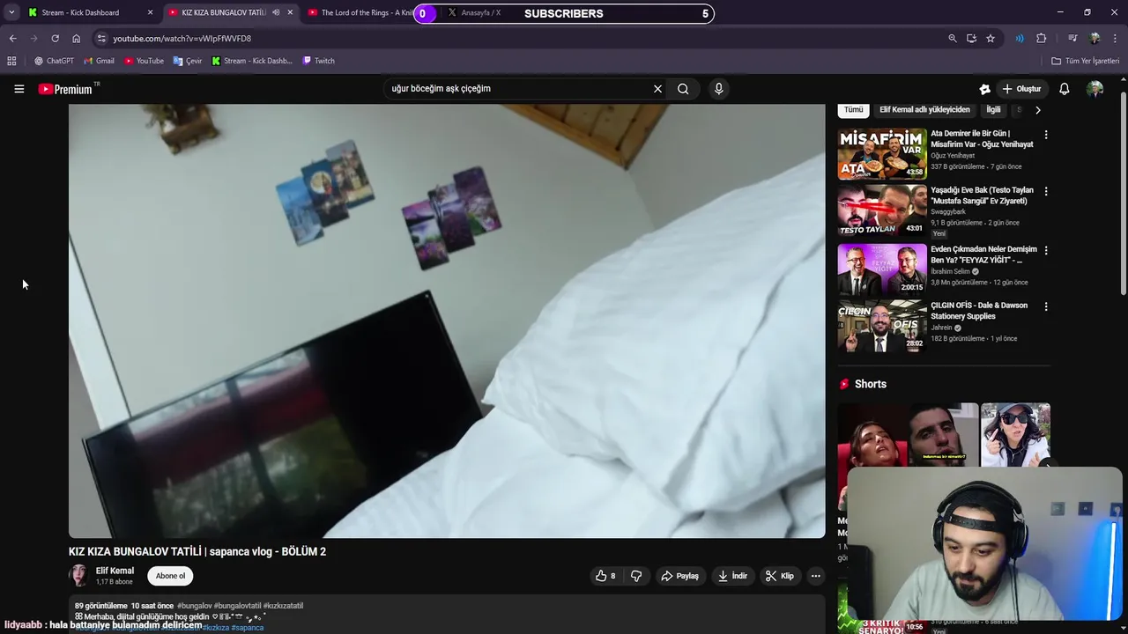Open the Elif Kemal channel name link
The width and height of the screenshot is (1128, 634).
[x=115, y=571]
